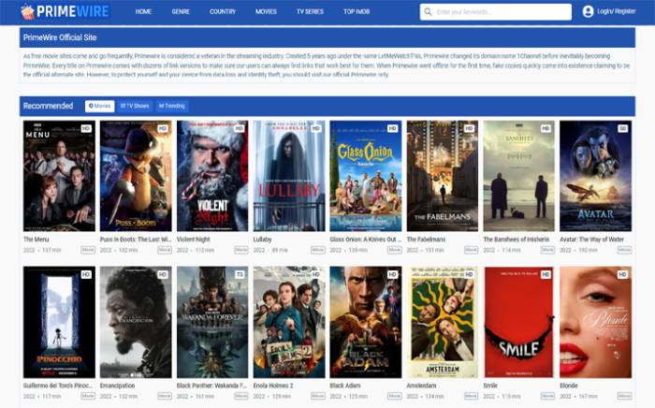Click the user account avatar icon
This screenshot has height=408, width=655.
pyautogui.click(x=588, y=12)
